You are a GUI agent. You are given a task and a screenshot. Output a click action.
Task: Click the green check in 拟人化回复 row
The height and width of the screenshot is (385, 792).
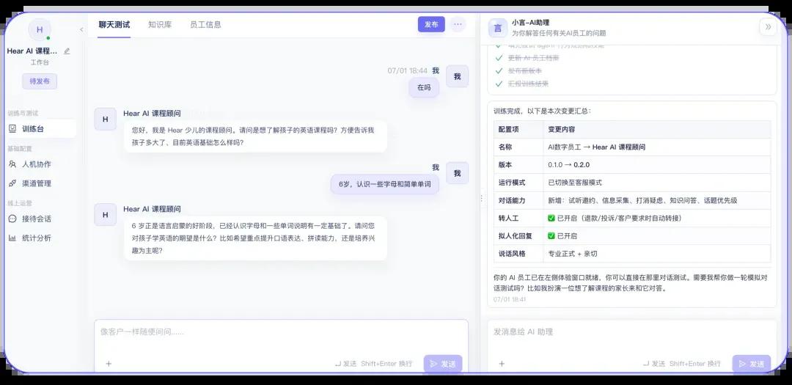[551, 236]
